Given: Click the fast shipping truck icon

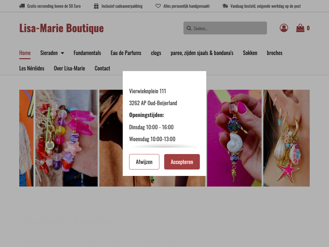Looking at the screenshot, I should tap(225, 6).
